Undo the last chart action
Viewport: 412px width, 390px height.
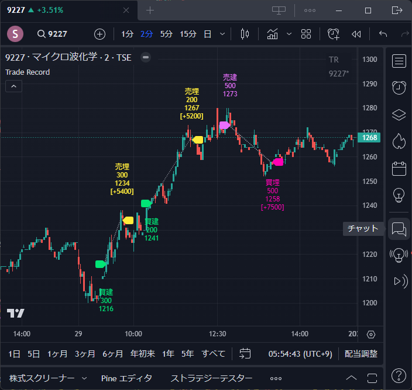(x=383, y=34)
